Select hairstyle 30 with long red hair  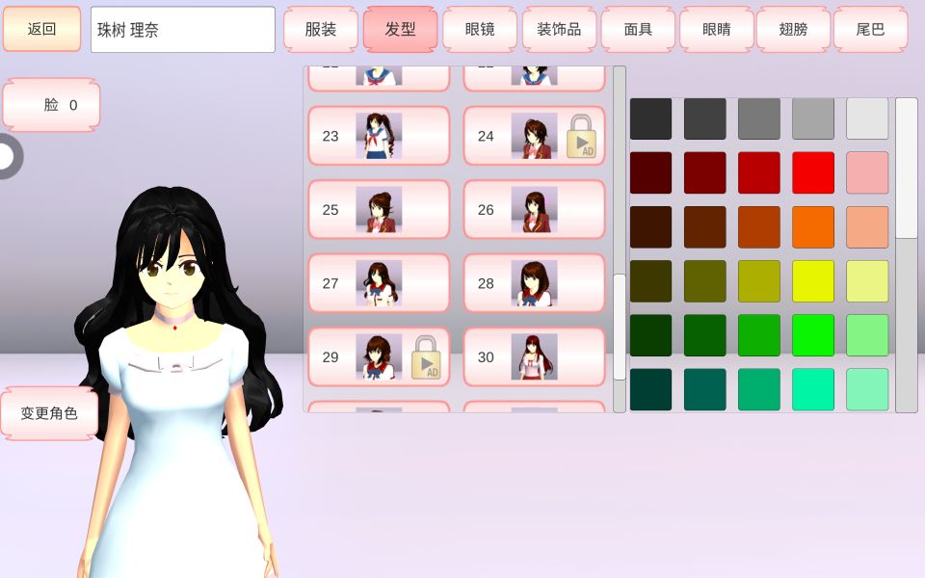(x=534, y=357)
